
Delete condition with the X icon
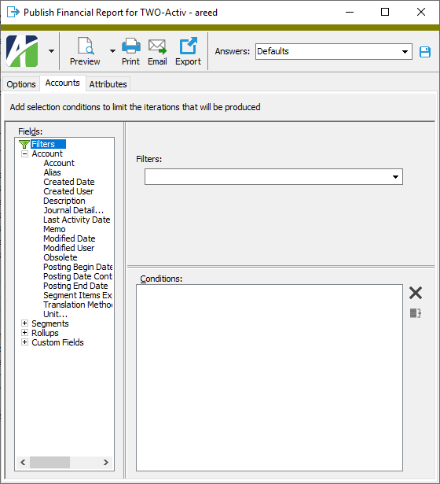coord(416,293)
